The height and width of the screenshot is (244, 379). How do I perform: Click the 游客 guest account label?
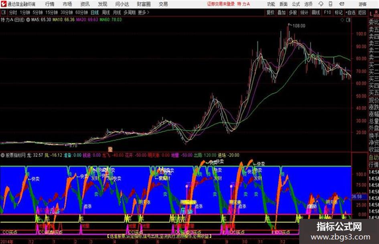(362, 4)
